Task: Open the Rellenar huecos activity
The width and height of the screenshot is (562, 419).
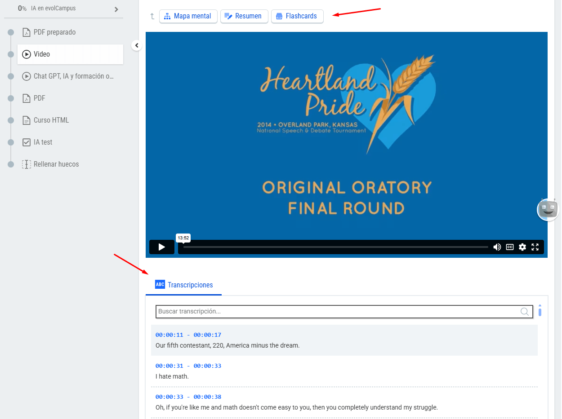Action: point(56,164)
